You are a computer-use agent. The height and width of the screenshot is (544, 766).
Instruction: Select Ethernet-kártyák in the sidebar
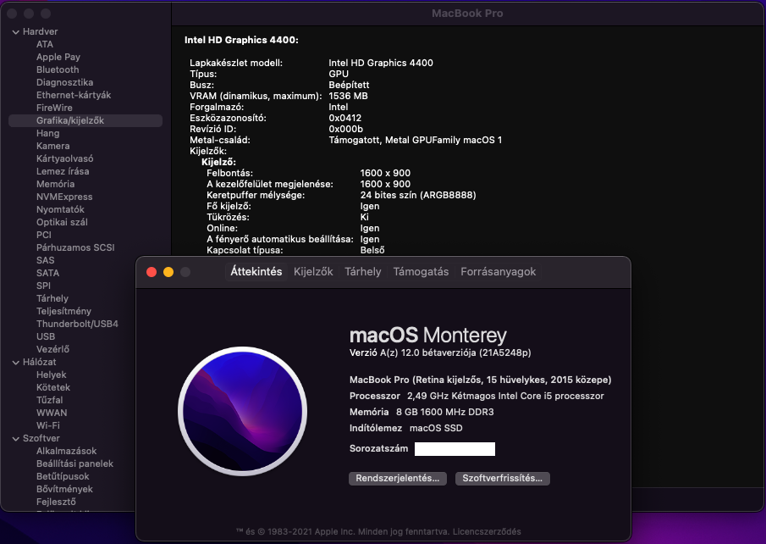coord(74,95)
